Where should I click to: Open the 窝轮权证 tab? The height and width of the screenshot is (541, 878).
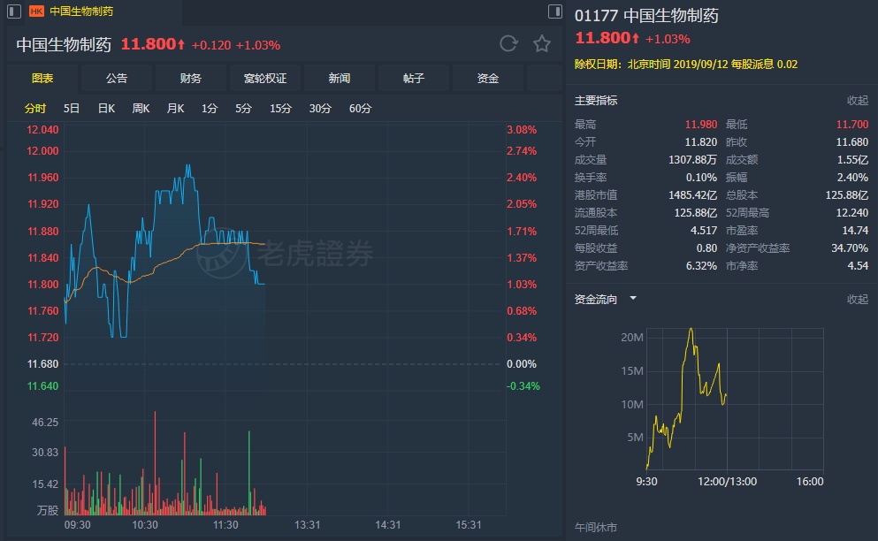265,79
